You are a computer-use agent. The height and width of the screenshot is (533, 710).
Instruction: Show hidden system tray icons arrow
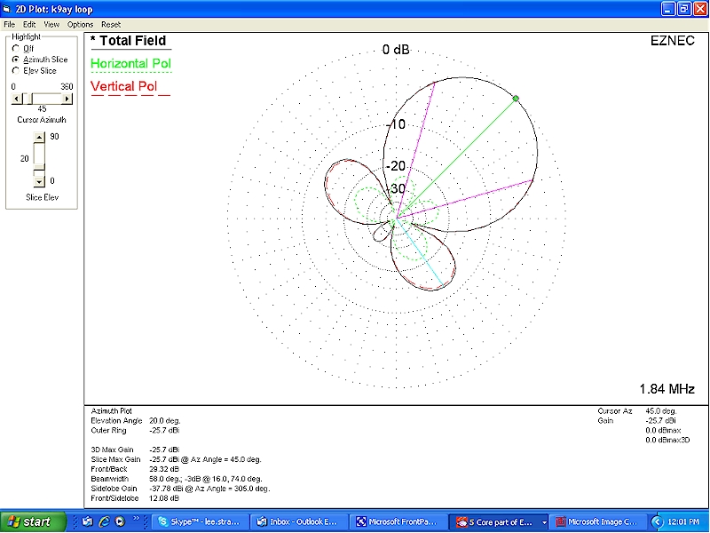pyautogui.click(x=658, y=521)
